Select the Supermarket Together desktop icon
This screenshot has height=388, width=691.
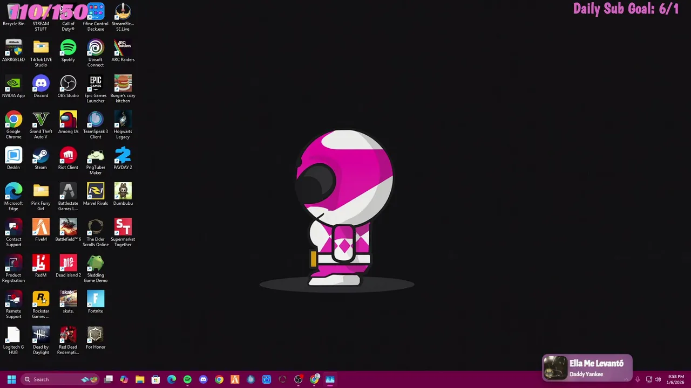[123, 233]
